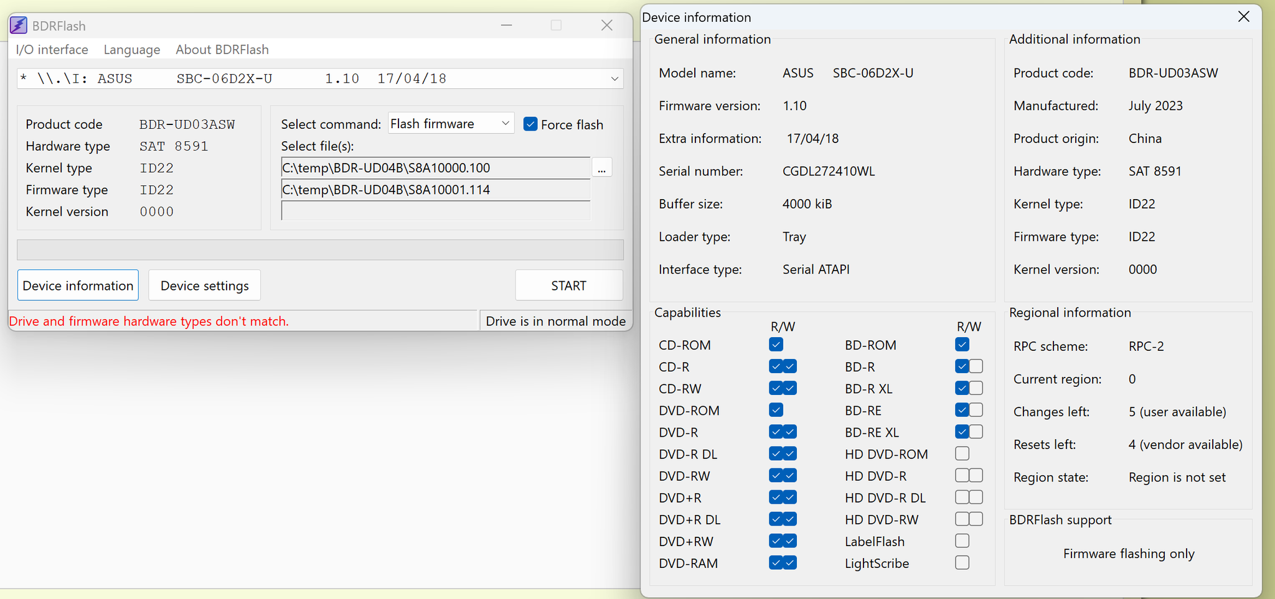Click the 'July 2023' manufactured value
The image size is (1275, 599).
coord(1155,106)
